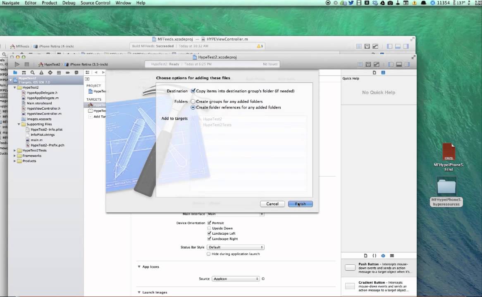Uncheck Landscape Left orientation
482x297 pixels.
[209, 233]
